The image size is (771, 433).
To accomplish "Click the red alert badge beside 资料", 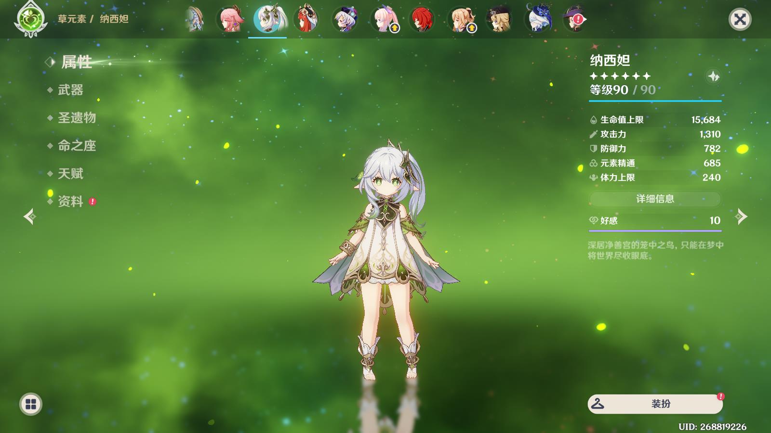I will pyautogui.click(x=93, y=202).
